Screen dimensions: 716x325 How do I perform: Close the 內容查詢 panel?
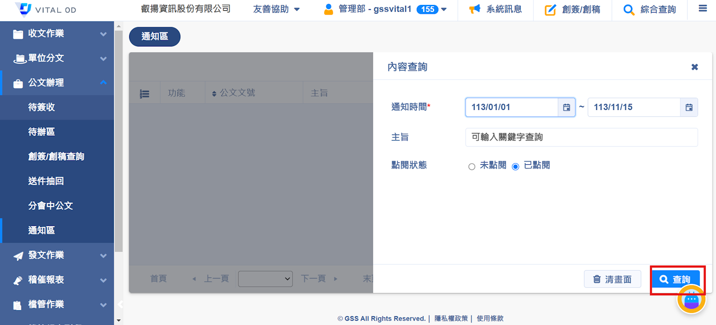point(695,67)
